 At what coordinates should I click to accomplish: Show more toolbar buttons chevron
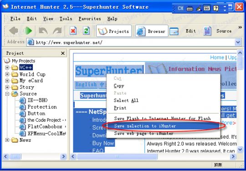240,27
